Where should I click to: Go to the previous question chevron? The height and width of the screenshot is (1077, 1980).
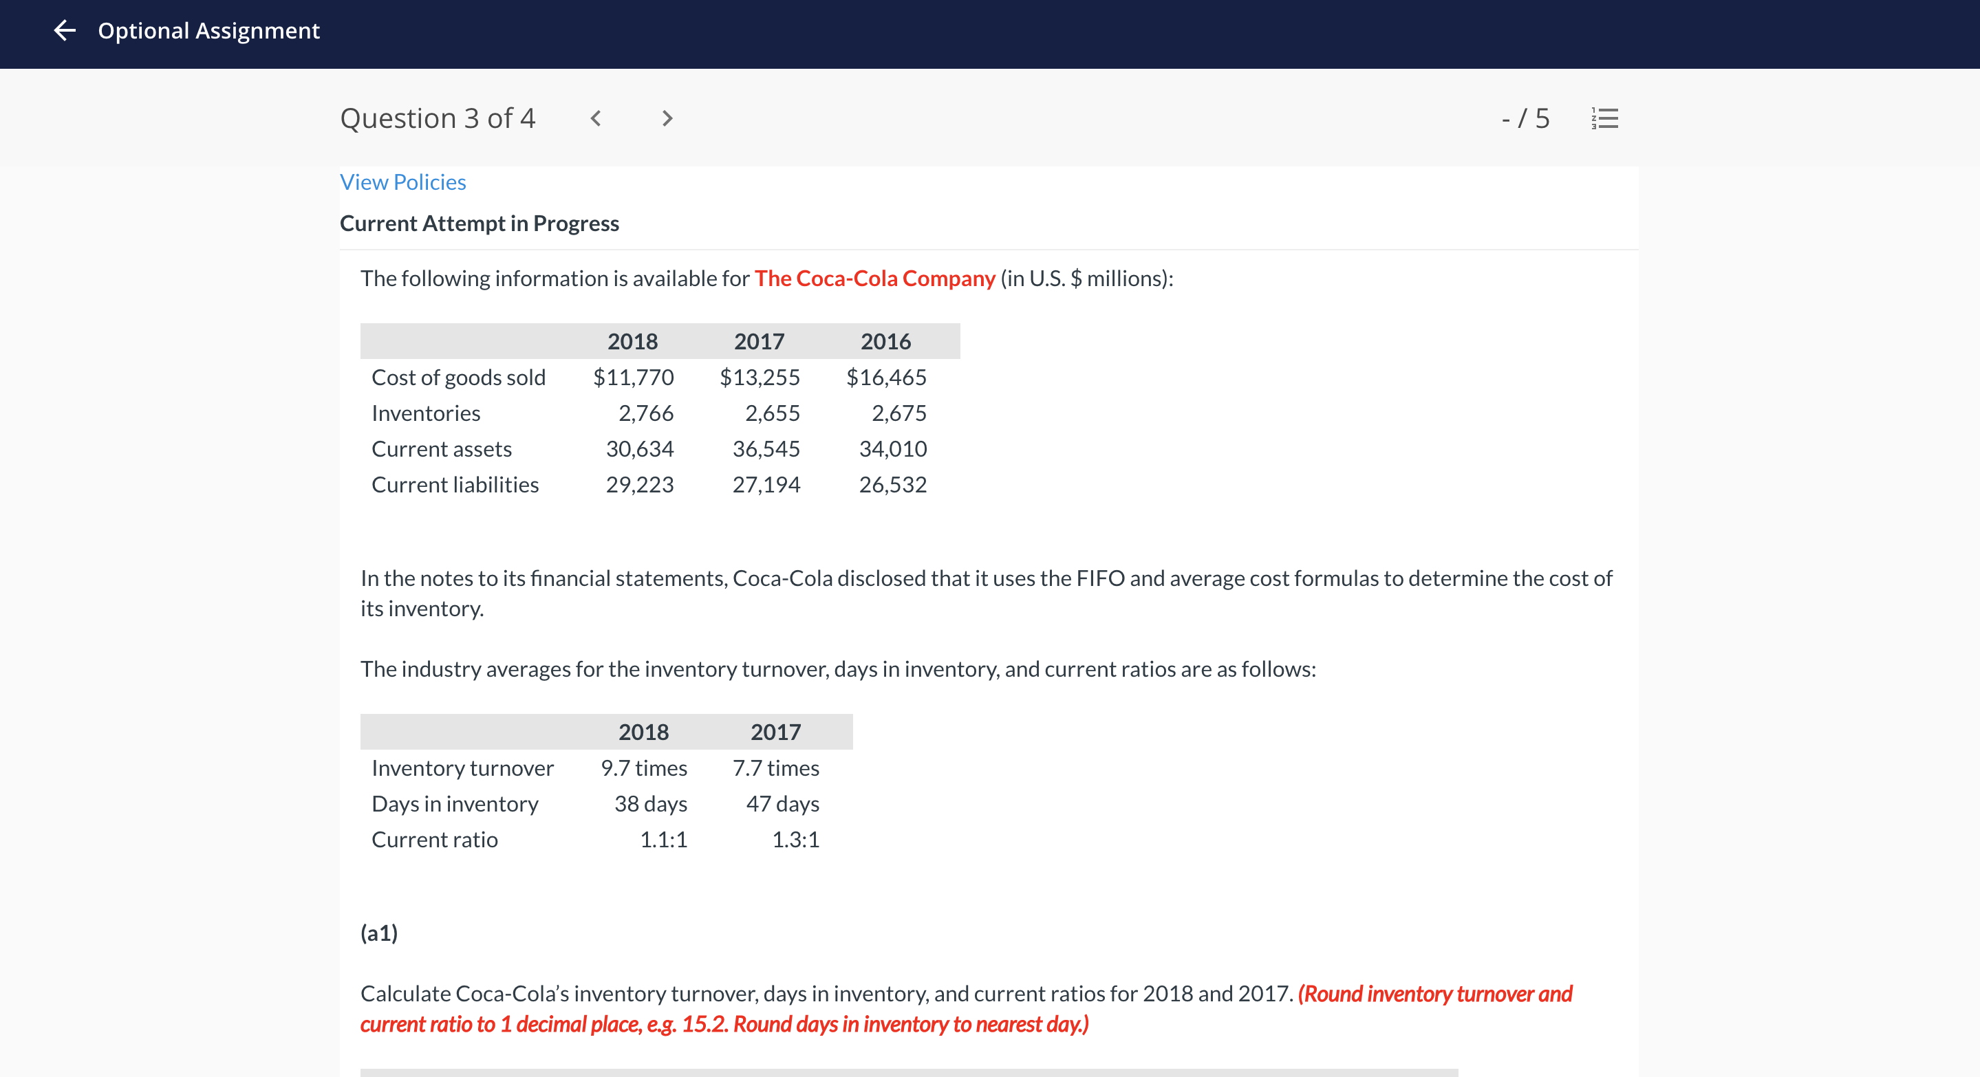click(596, 118)
